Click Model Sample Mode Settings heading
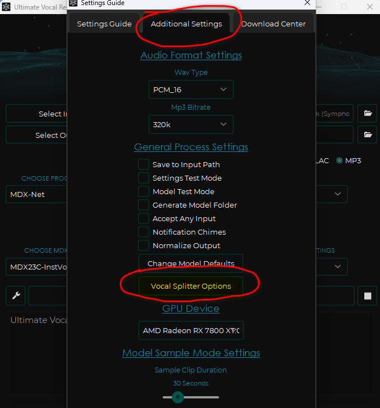This screenshot has height=408, width=380. (x=191, y=353)
